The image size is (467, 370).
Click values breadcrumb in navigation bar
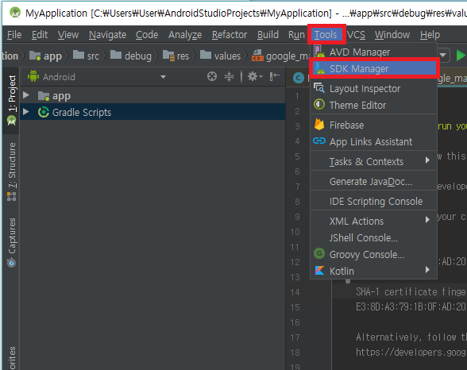coord(220,56)
